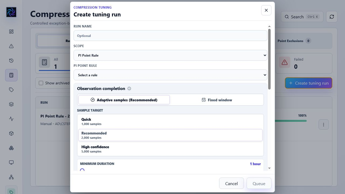Open the alerts triangle icon in sidebar
Screen dimensions: 345x194
tap(11, 46)
